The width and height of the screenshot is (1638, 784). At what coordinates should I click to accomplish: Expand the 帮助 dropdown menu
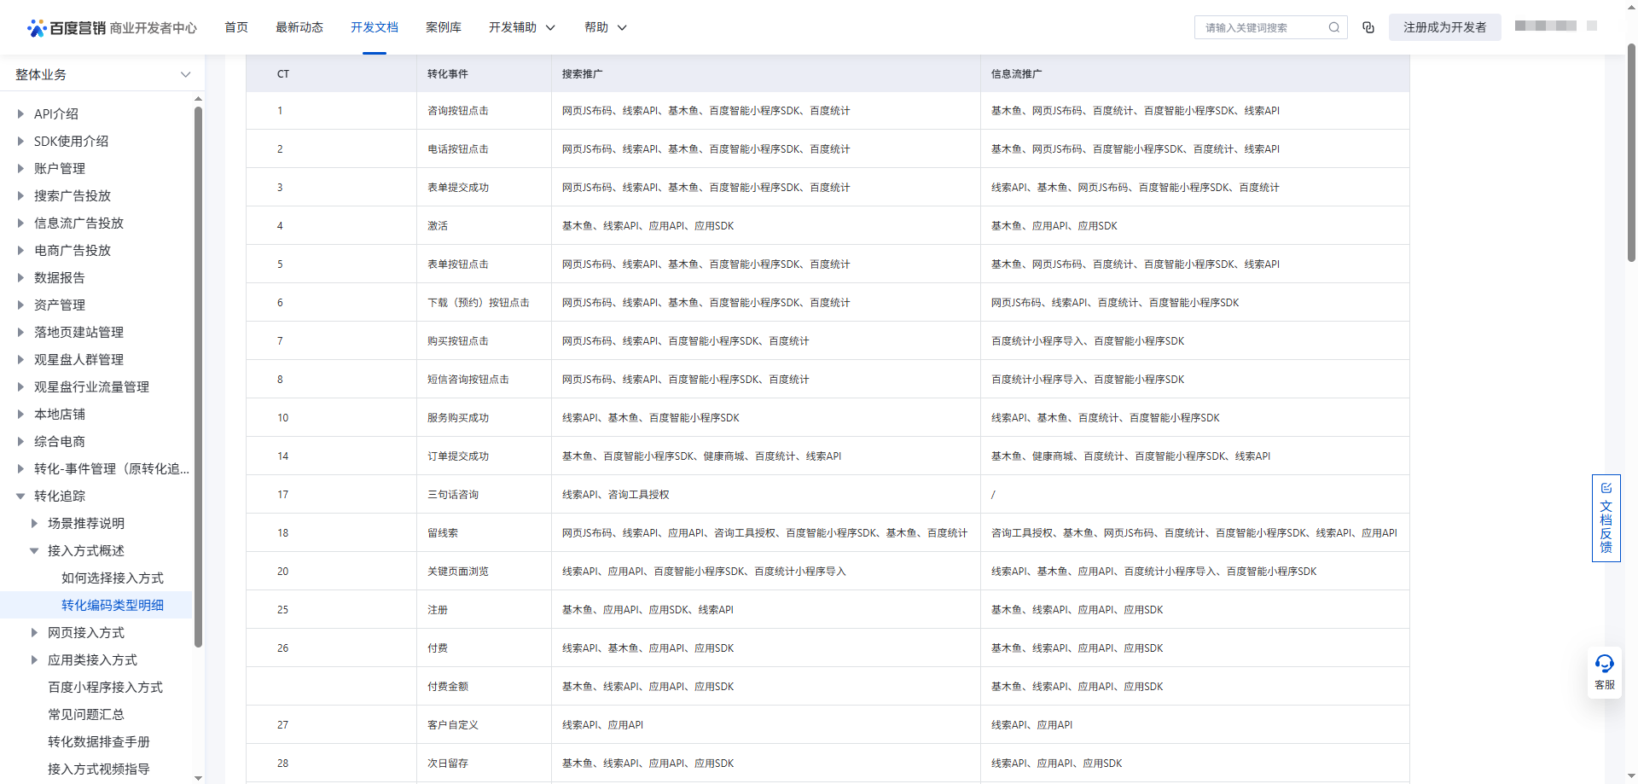[x=606, y=27]
